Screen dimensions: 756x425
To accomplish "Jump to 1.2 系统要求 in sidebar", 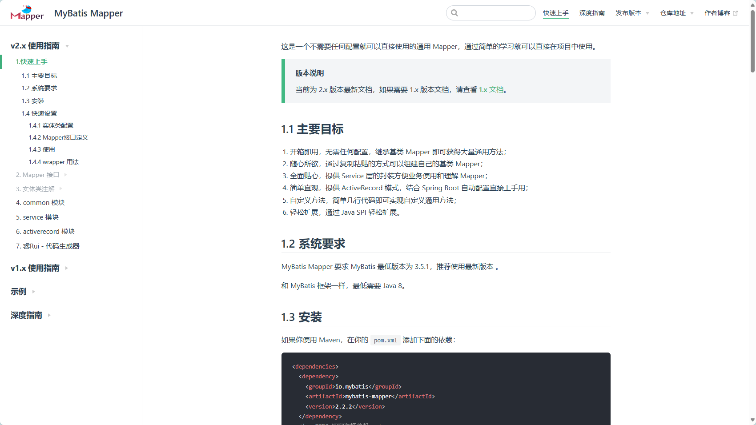I will pos(39,88).
